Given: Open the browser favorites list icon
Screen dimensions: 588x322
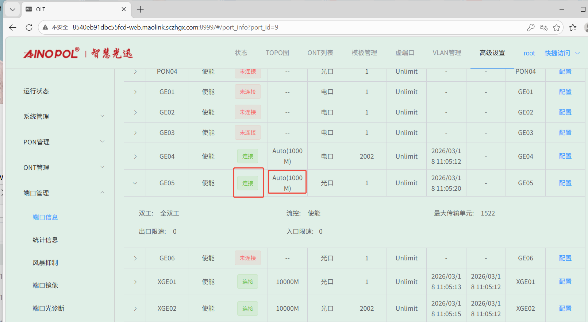Looking at the screenshot, I should (x=573, y=27).
